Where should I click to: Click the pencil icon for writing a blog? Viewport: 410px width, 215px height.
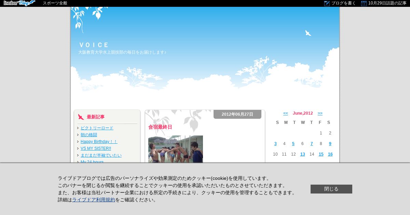327,3
